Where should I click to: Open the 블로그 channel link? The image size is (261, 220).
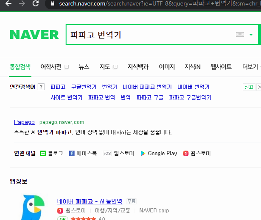[x=56, y=153]
